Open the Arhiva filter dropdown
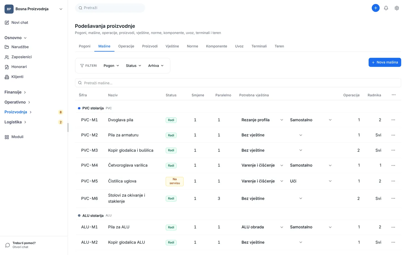This screenshot has height=255, width=408. [x=156, y=66]
